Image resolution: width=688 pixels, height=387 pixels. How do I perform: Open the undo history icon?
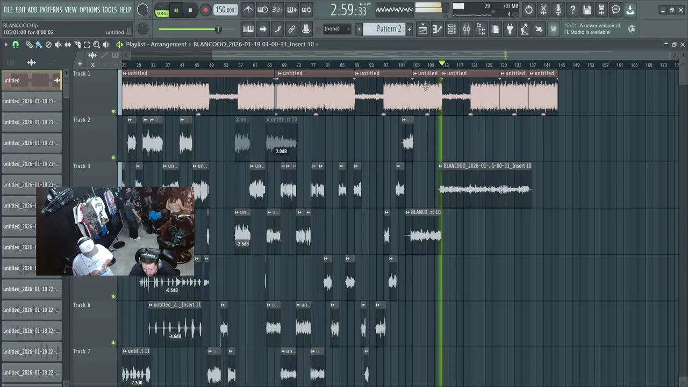pyautogui.click(x=529, y=10)
